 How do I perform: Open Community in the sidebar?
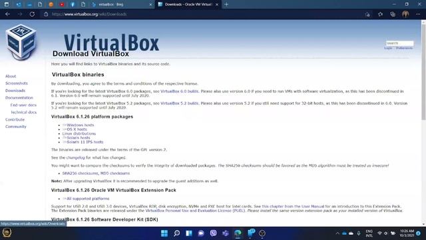coord(16,127)
